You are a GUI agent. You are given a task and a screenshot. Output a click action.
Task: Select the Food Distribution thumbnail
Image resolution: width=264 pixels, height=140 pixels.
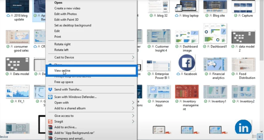[243, 64]
